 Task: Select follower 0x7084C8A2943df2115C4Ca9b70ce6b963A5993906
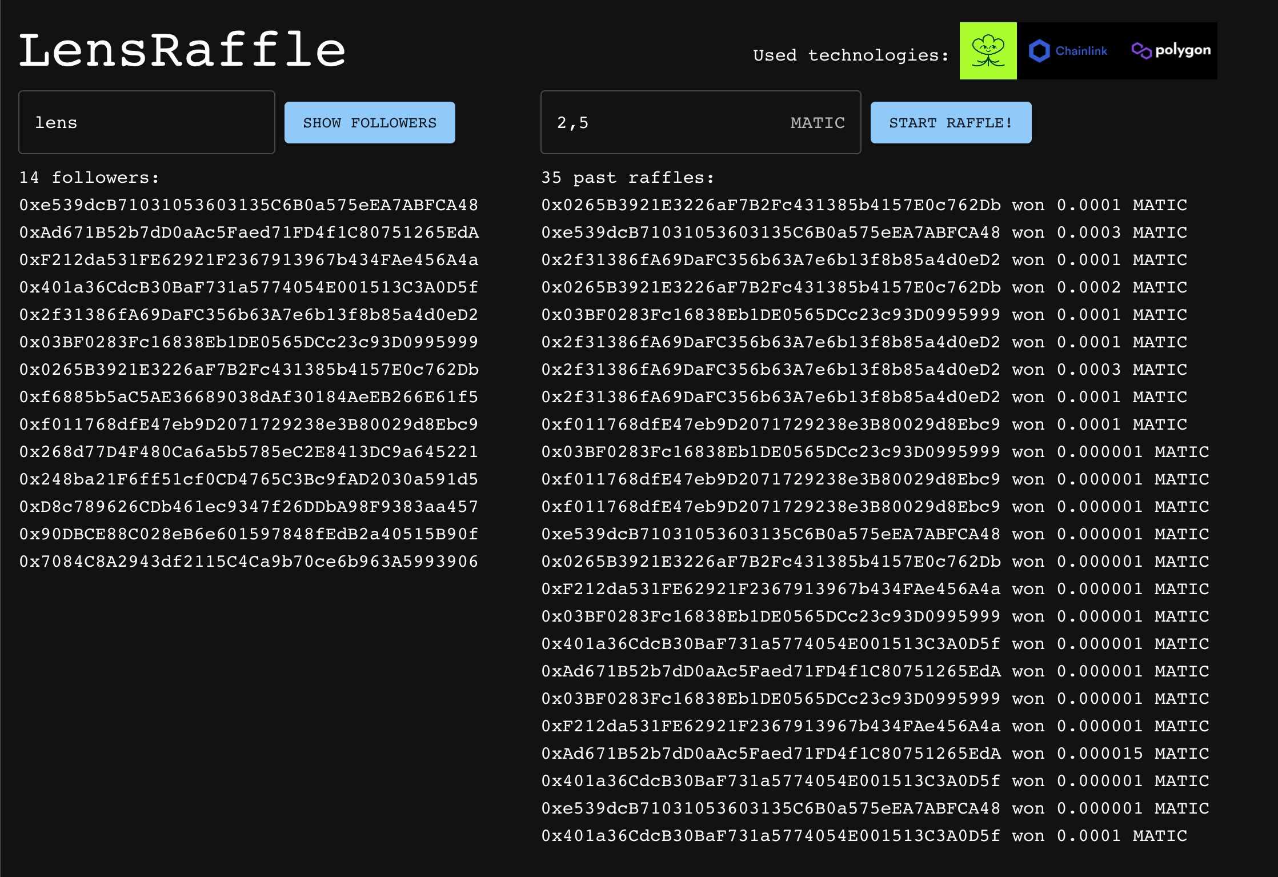point(249,562)
